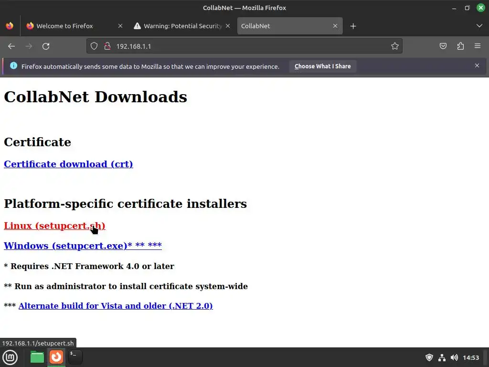Bookmark this page with the star icon
The height and width of the screenshot is (367, 489).
point(395,46)
